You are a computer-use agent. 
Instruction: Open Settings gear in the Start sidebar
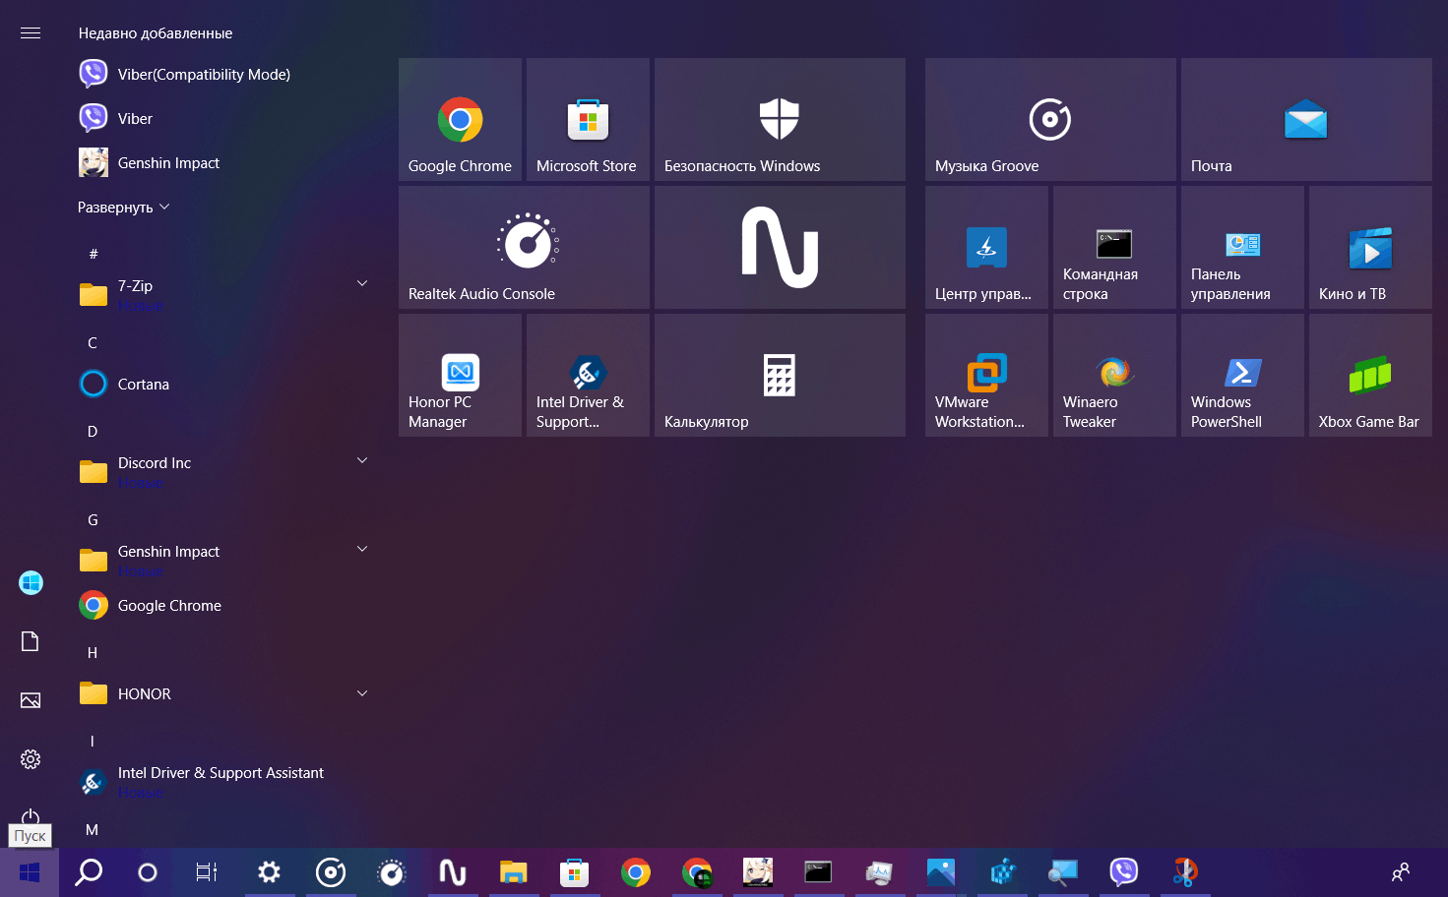[31, 759]
